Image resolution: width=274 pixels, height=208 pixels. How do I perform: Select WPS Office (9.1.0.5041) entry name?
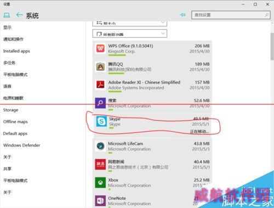(130, 46)
